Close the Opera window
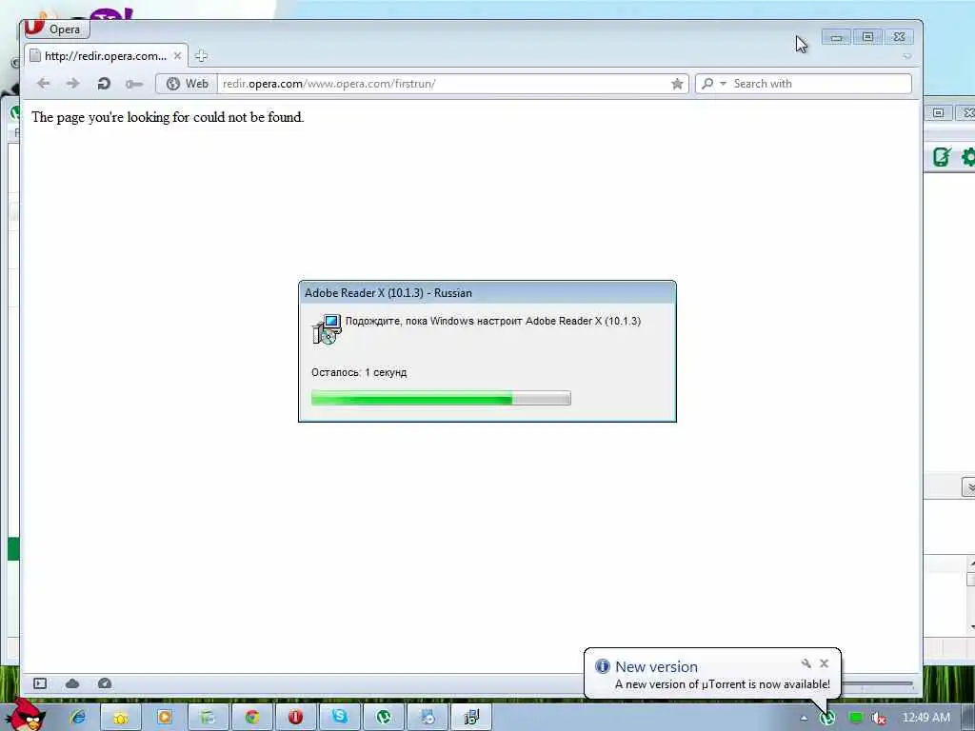Screen dimensions: 975x731 tap(899, 37)
